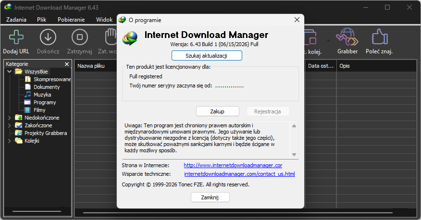
Task: Select the Programy category icon
Action: (28, 102)
